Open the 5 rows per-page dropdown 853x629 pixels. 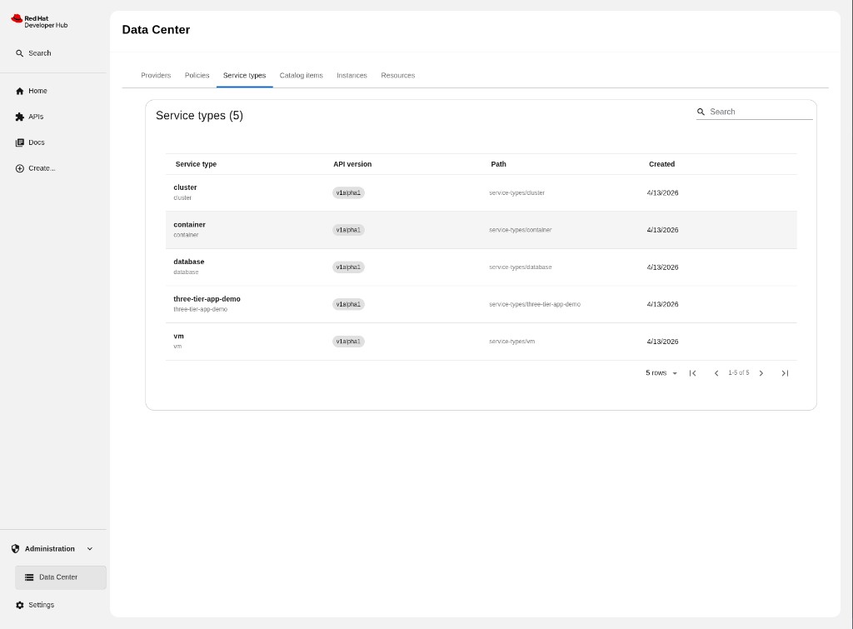tap(661, 373)
